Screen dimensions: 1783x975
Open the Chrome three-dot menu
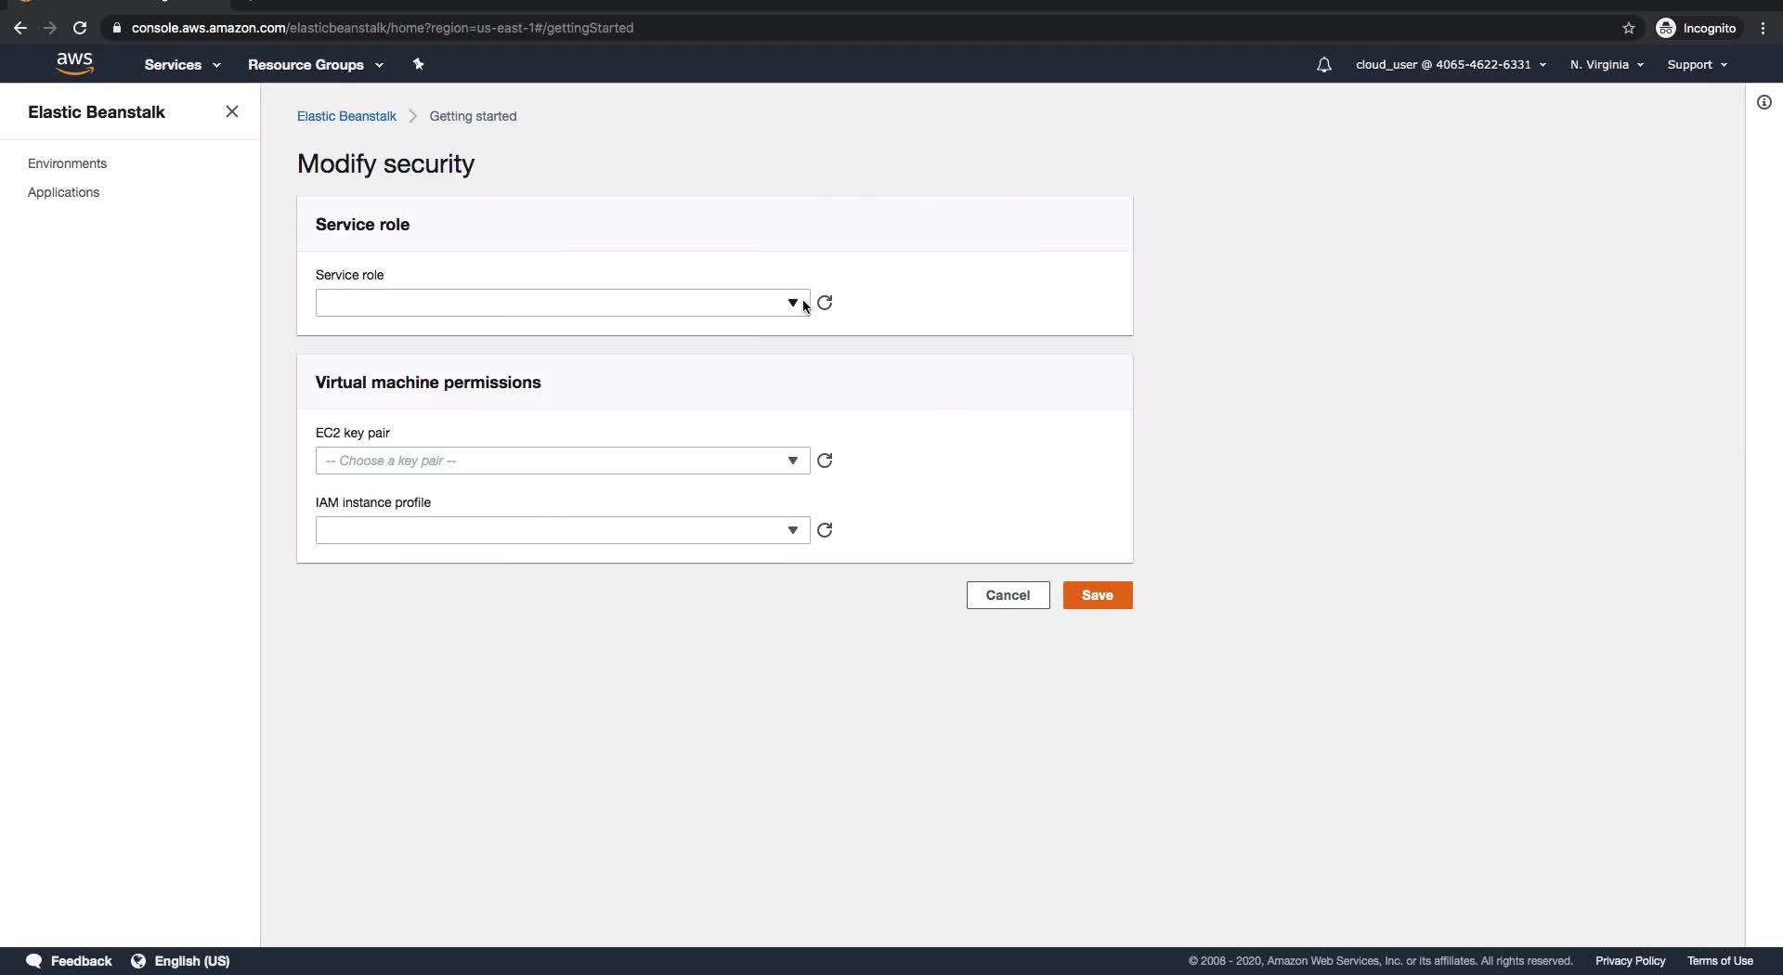1763,28
